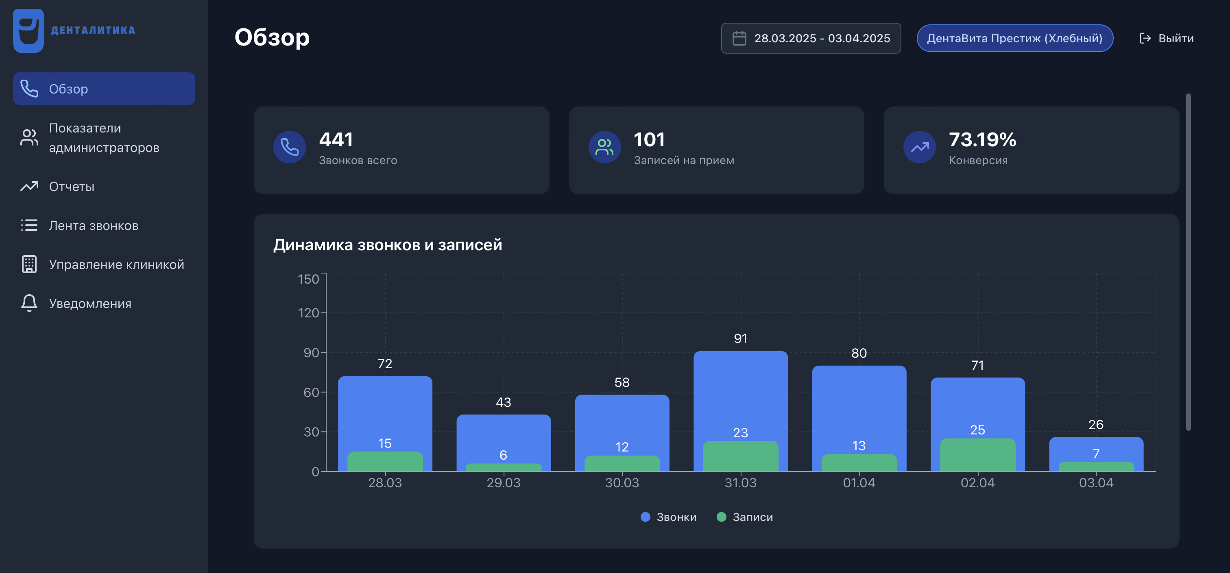
Task: Click the list icon beside Лента звонков
Action: coord(29,225)
